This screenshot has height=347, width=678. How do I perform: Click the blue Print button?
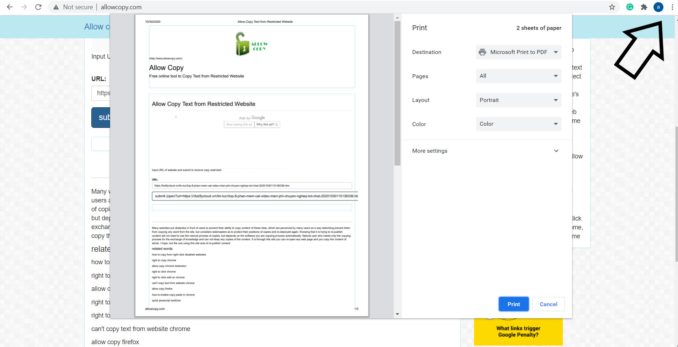[513, 304]
